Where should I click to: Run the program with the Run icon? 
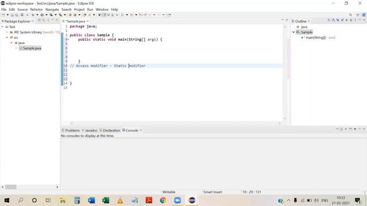click(x=42, y=15)
